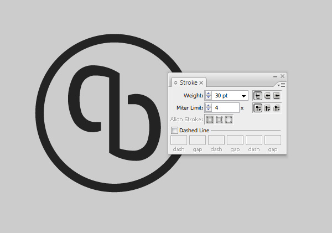Image resolution: width=332 pixels, height=233 pixels.
Task: Decrease Miter Limit with down arrow
Action: tap(209, 110)
